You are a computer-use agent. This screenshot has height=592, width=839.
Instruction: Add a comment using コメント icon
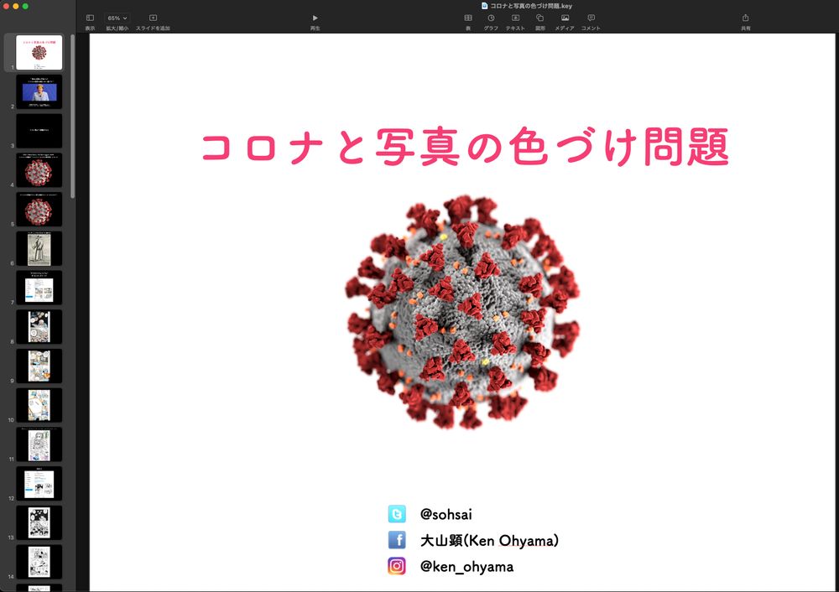click(591, 18)
